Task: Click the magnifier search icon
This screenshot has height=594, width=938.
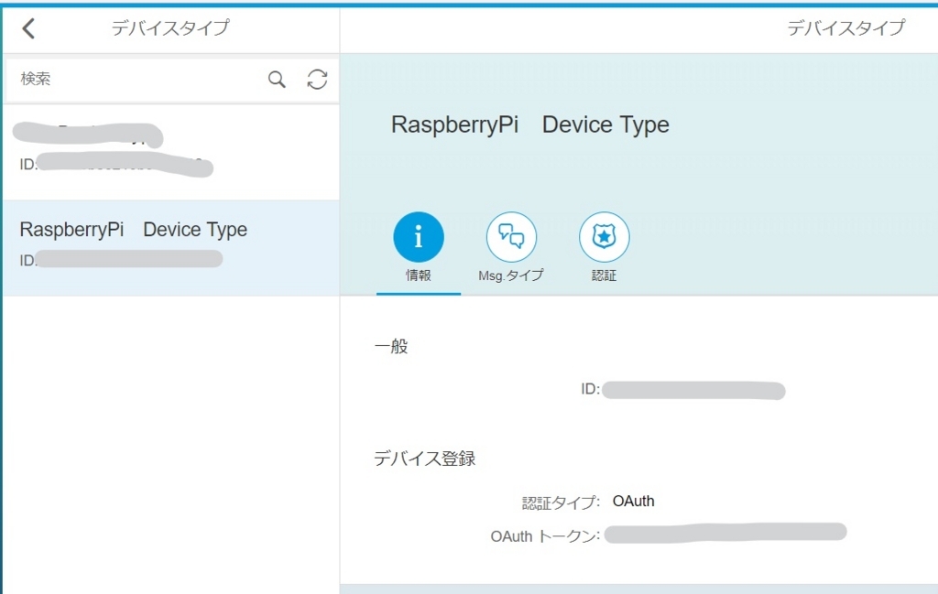Action: tap(277, 79)
